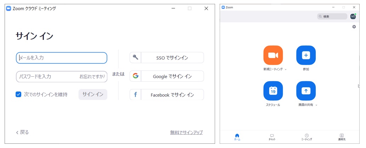Click the blue Join plus icon
Screen dimensions: 366x148
[x=306, y=55]
